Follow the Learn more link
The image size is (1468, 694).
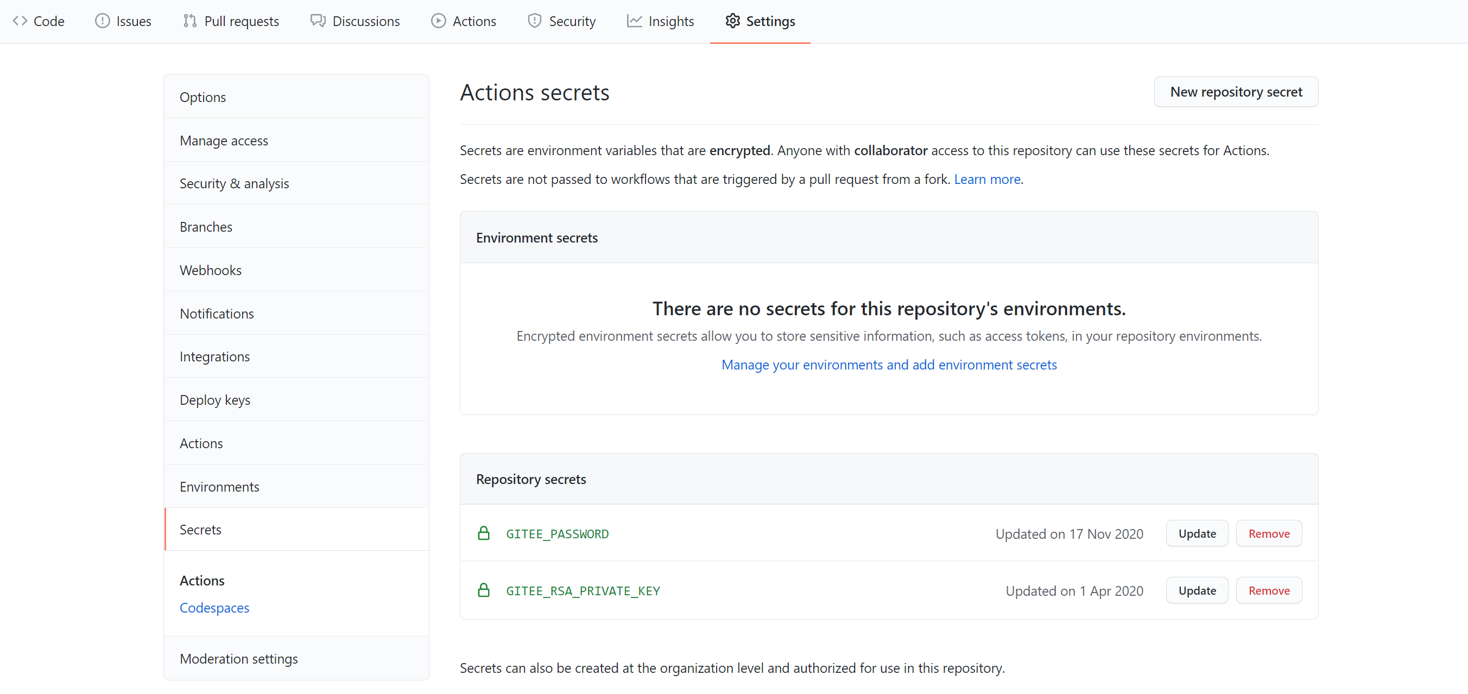coord(986,179)
